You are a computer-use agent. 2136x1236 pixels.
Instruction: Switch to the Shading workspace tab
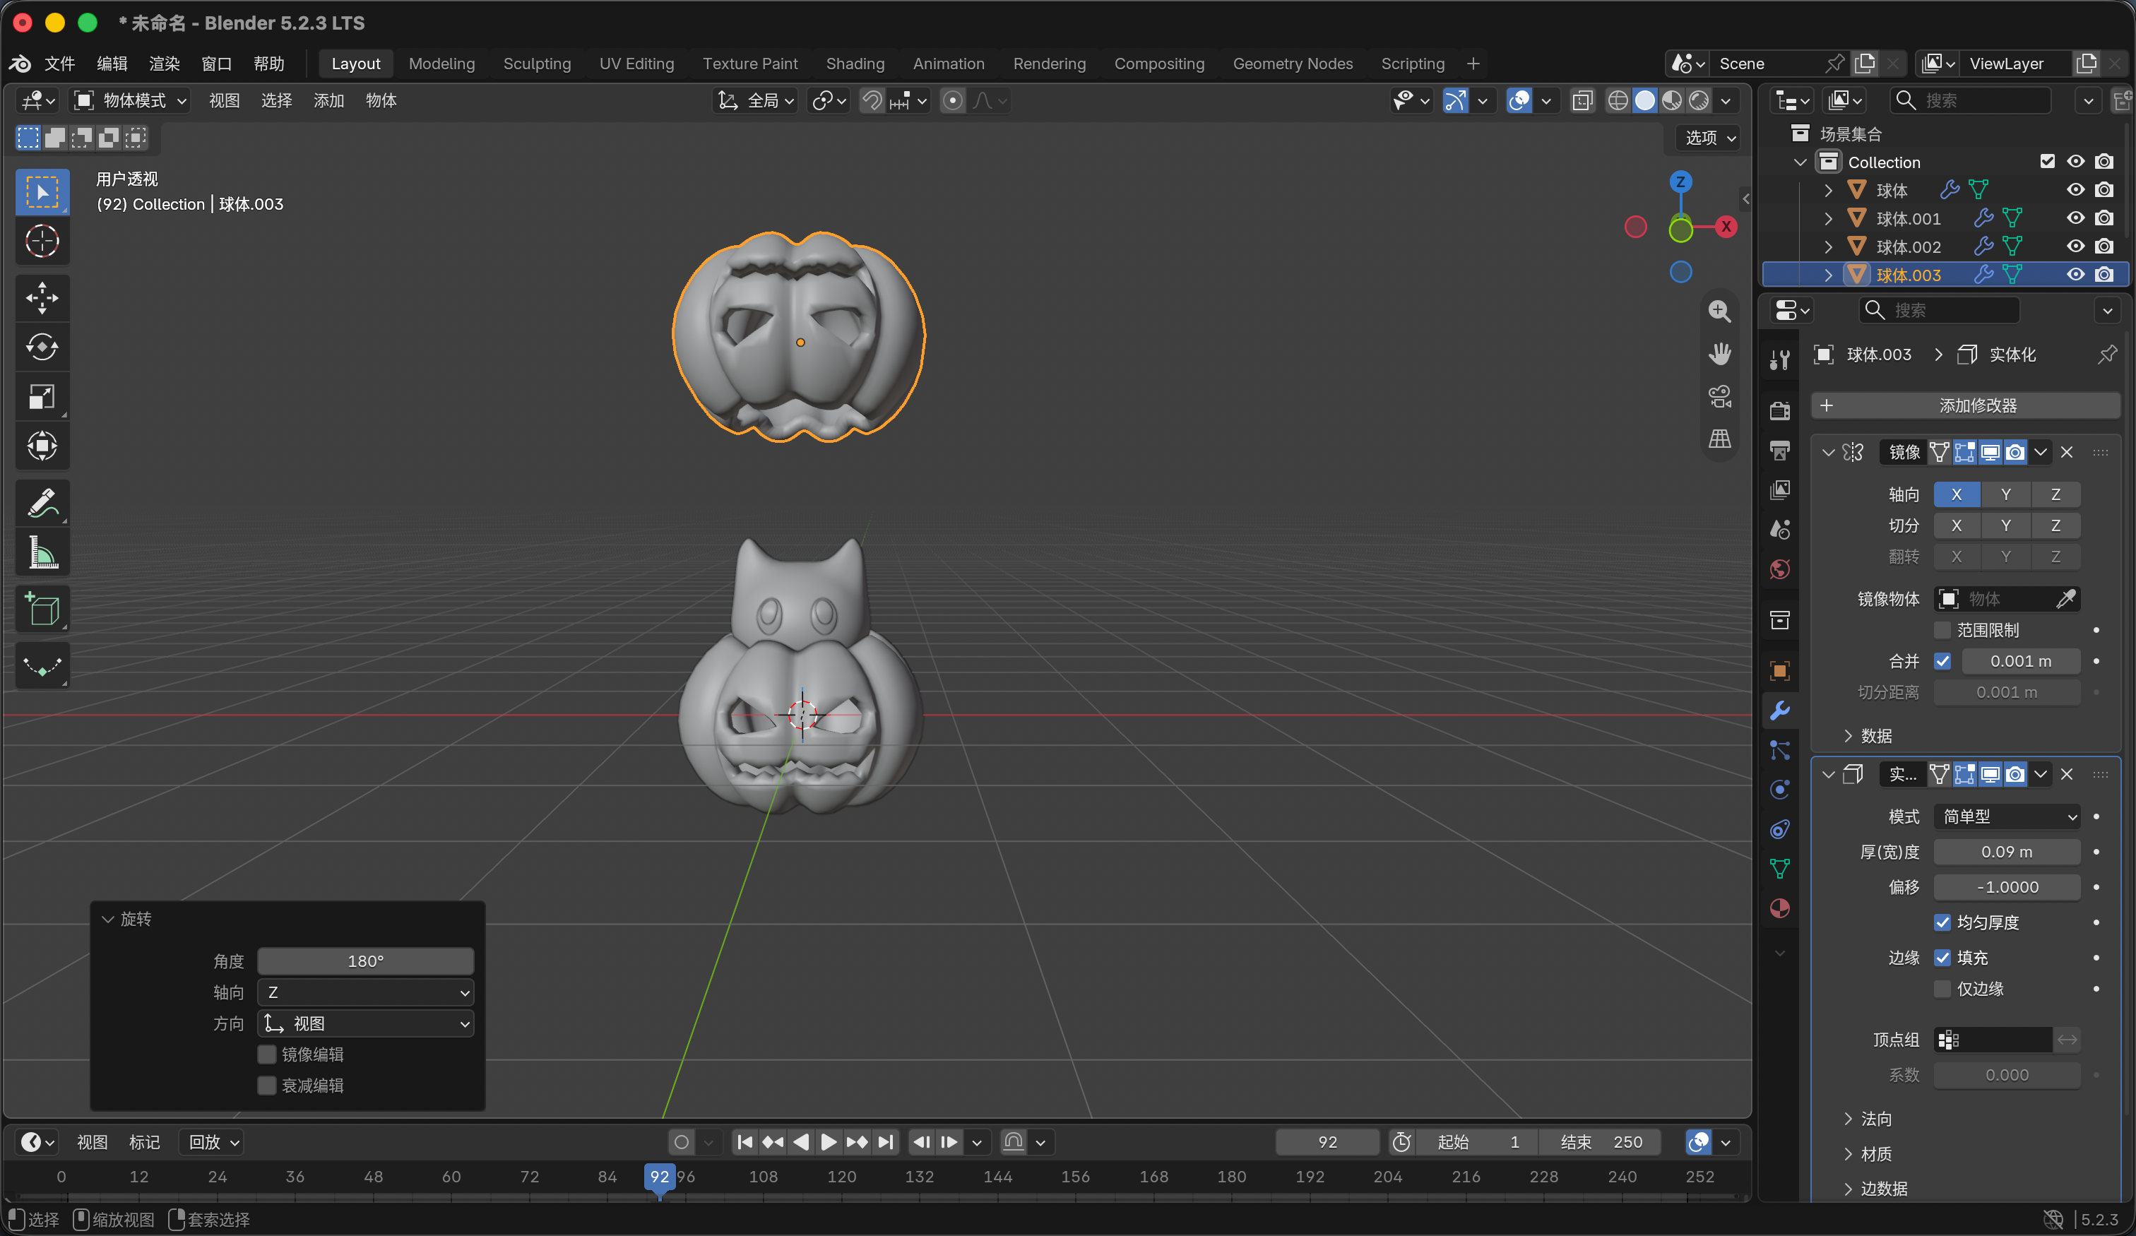(855, 64)
